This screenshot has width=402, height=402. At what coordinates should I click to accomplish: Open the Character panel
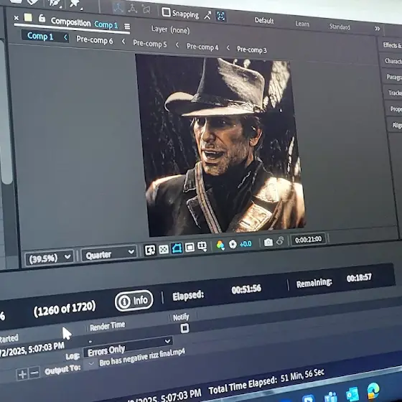(x=393, y=61)
